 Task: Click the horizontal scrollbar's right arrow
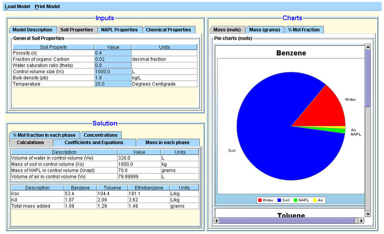361,221
